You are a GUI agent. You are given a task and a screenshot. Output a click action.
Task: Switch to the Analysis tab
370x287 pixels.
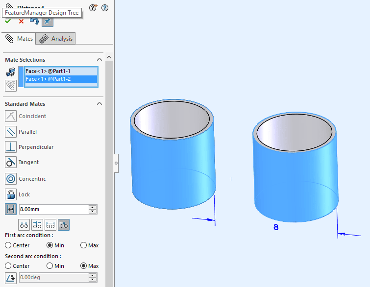[57, 39]
